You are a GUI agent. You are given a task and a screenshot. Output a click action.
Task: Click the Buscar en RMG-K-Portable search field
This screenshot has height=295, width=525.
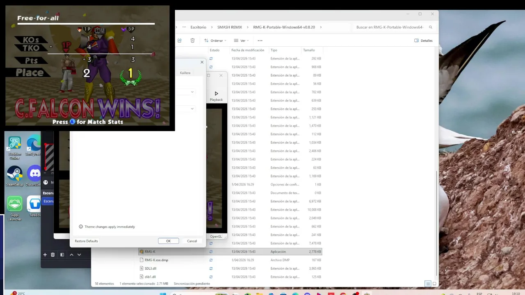coord(390,27)
